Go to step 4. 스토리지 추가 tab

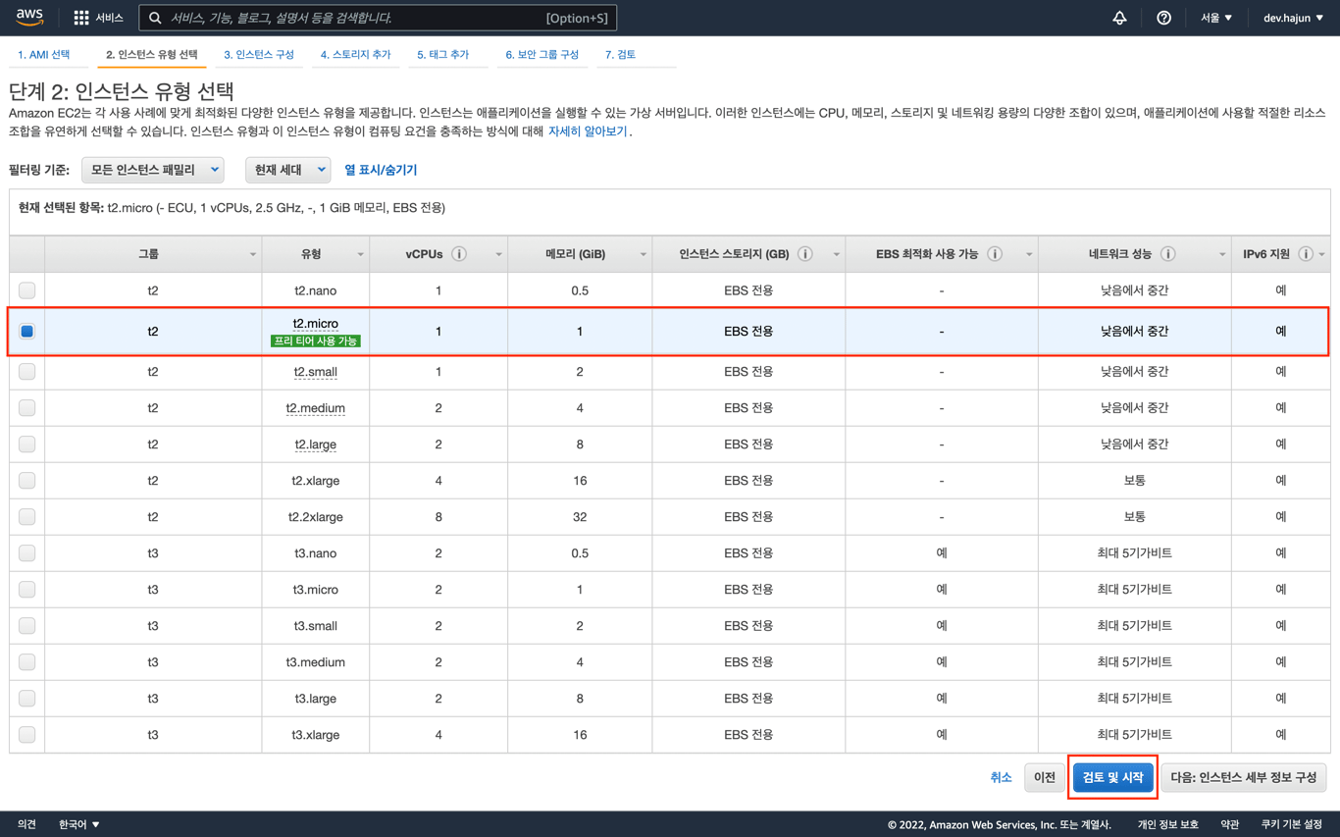[355, 55]
